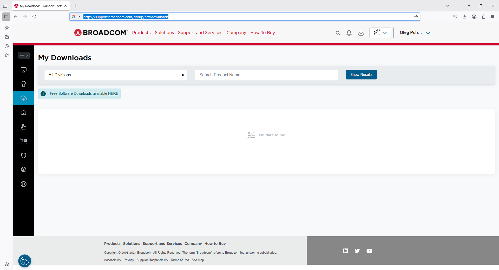
Task: Open the cloud division selector dropdown
Action: point(380,33)
